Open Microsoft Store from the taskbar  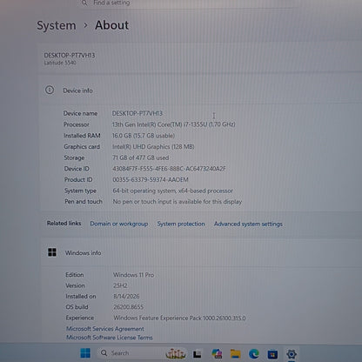[x=272, y=354]
